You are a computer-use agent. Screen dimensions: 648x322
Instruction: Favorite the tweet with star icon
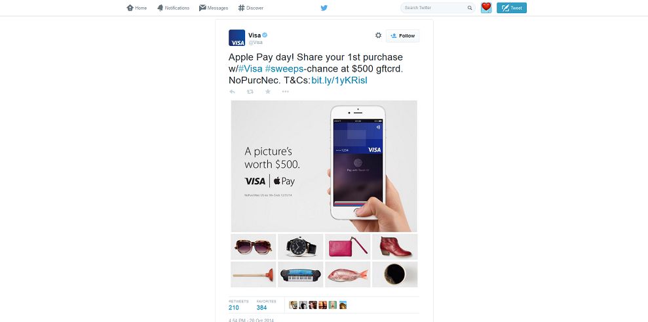tap(268, 91)
